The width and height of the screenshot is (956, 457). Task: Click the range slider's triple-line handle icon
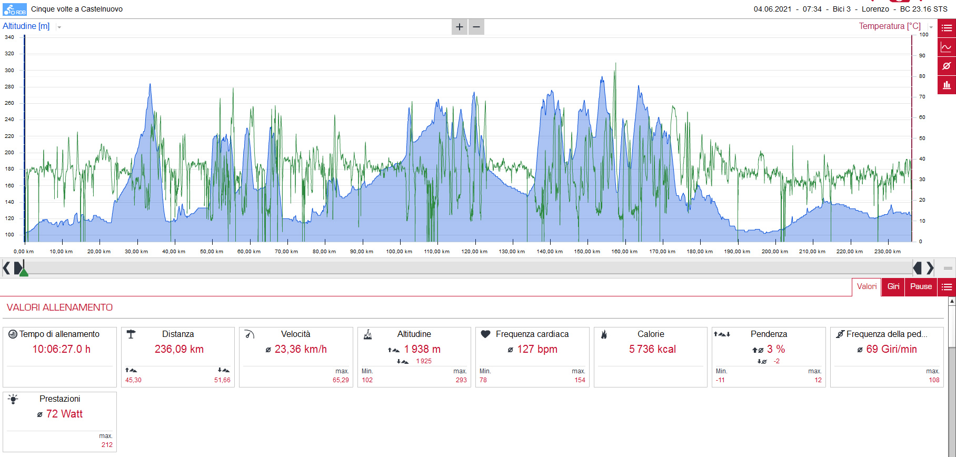(948, 269)
